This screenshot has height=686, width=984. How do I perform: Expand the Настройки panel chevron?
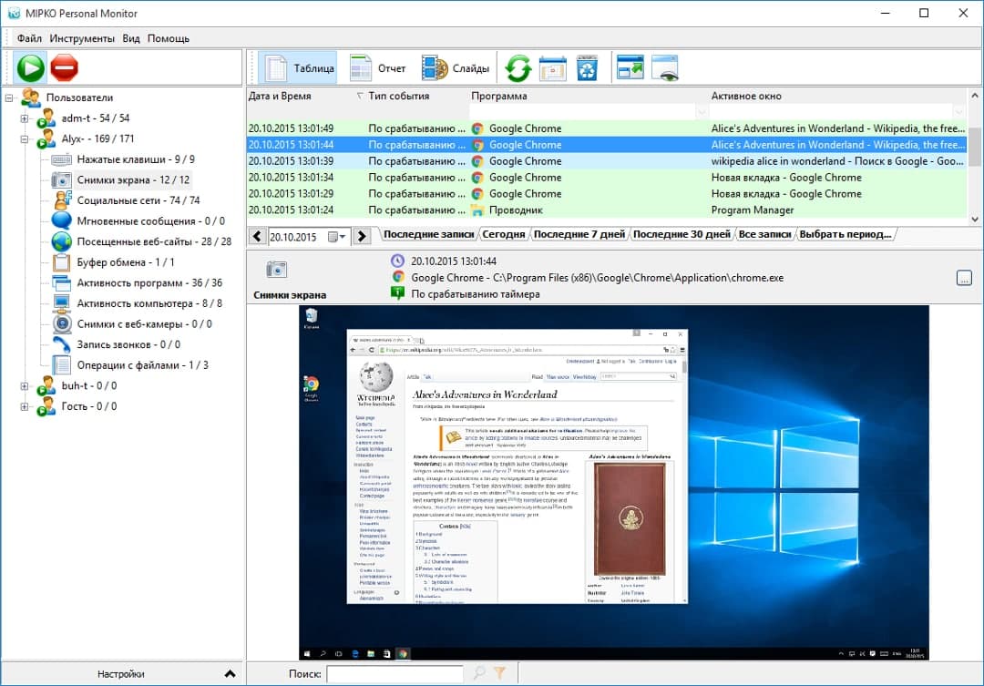coord(230,674)
